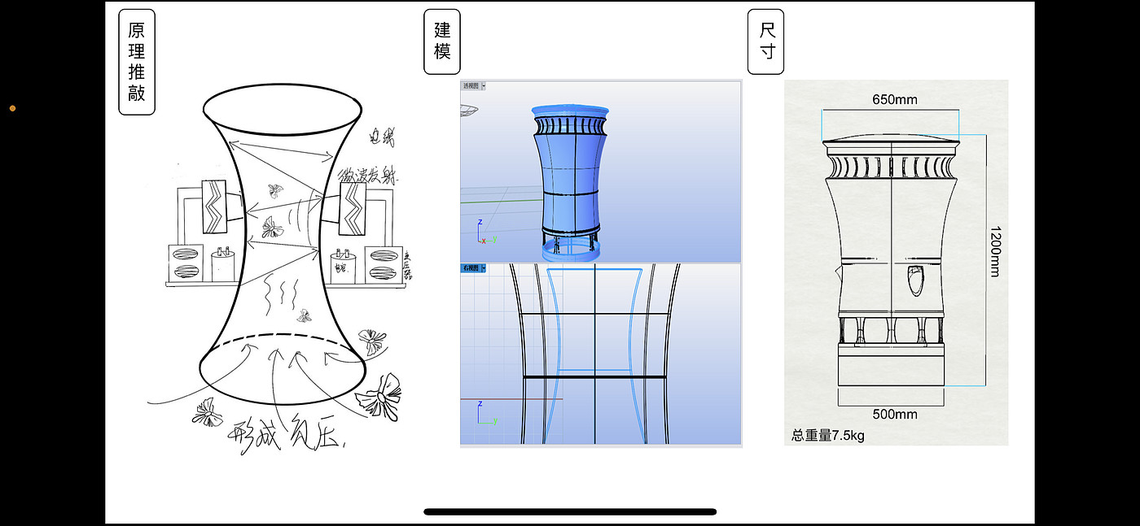Select the 650mm width dimension
Screen dimensions: 1140x526
[x=894, y=100]
